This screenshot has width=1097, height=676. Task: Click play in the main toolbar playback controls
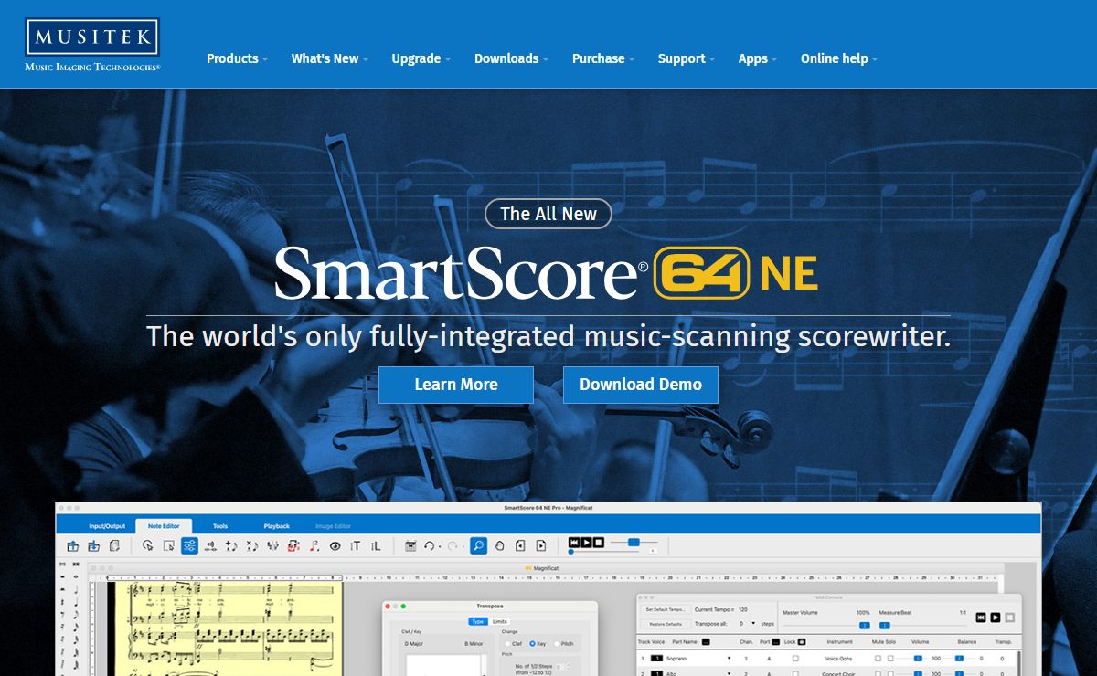pos(586,543)
